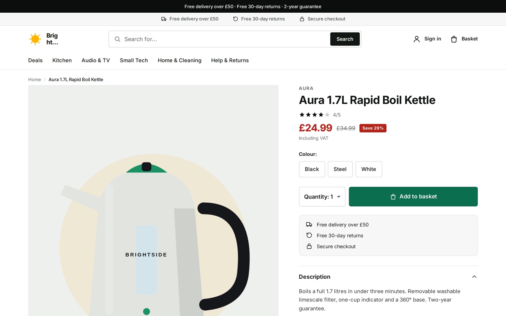Click the Save 29% badge

tap(373, 128)
